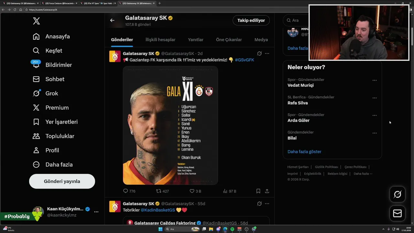
Task: Open options for Rafa Silva trend
Action: (x=375, y=98)
